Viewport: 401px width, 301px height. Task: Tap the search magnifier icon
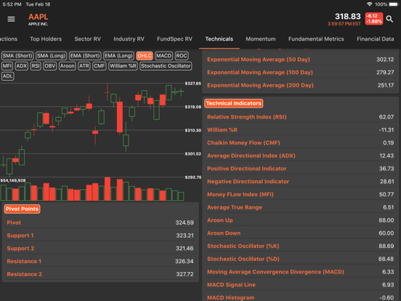click(x=389, y=19)
